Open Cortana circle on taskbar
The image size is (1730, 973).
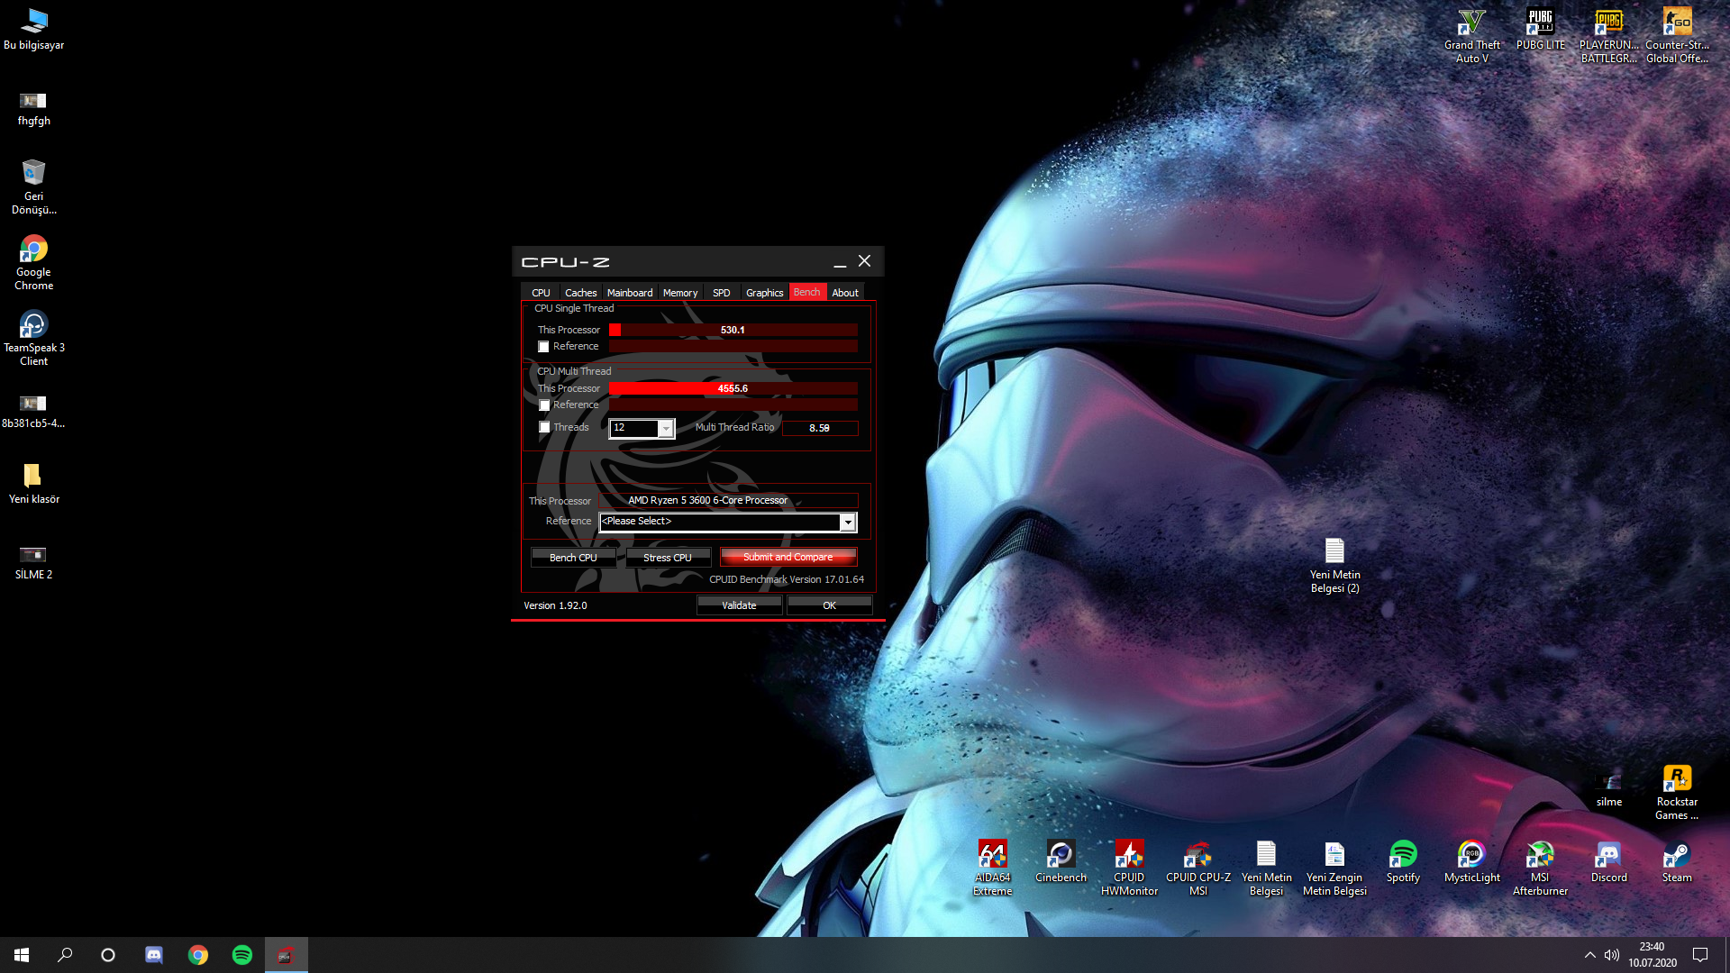click(108, 955)
